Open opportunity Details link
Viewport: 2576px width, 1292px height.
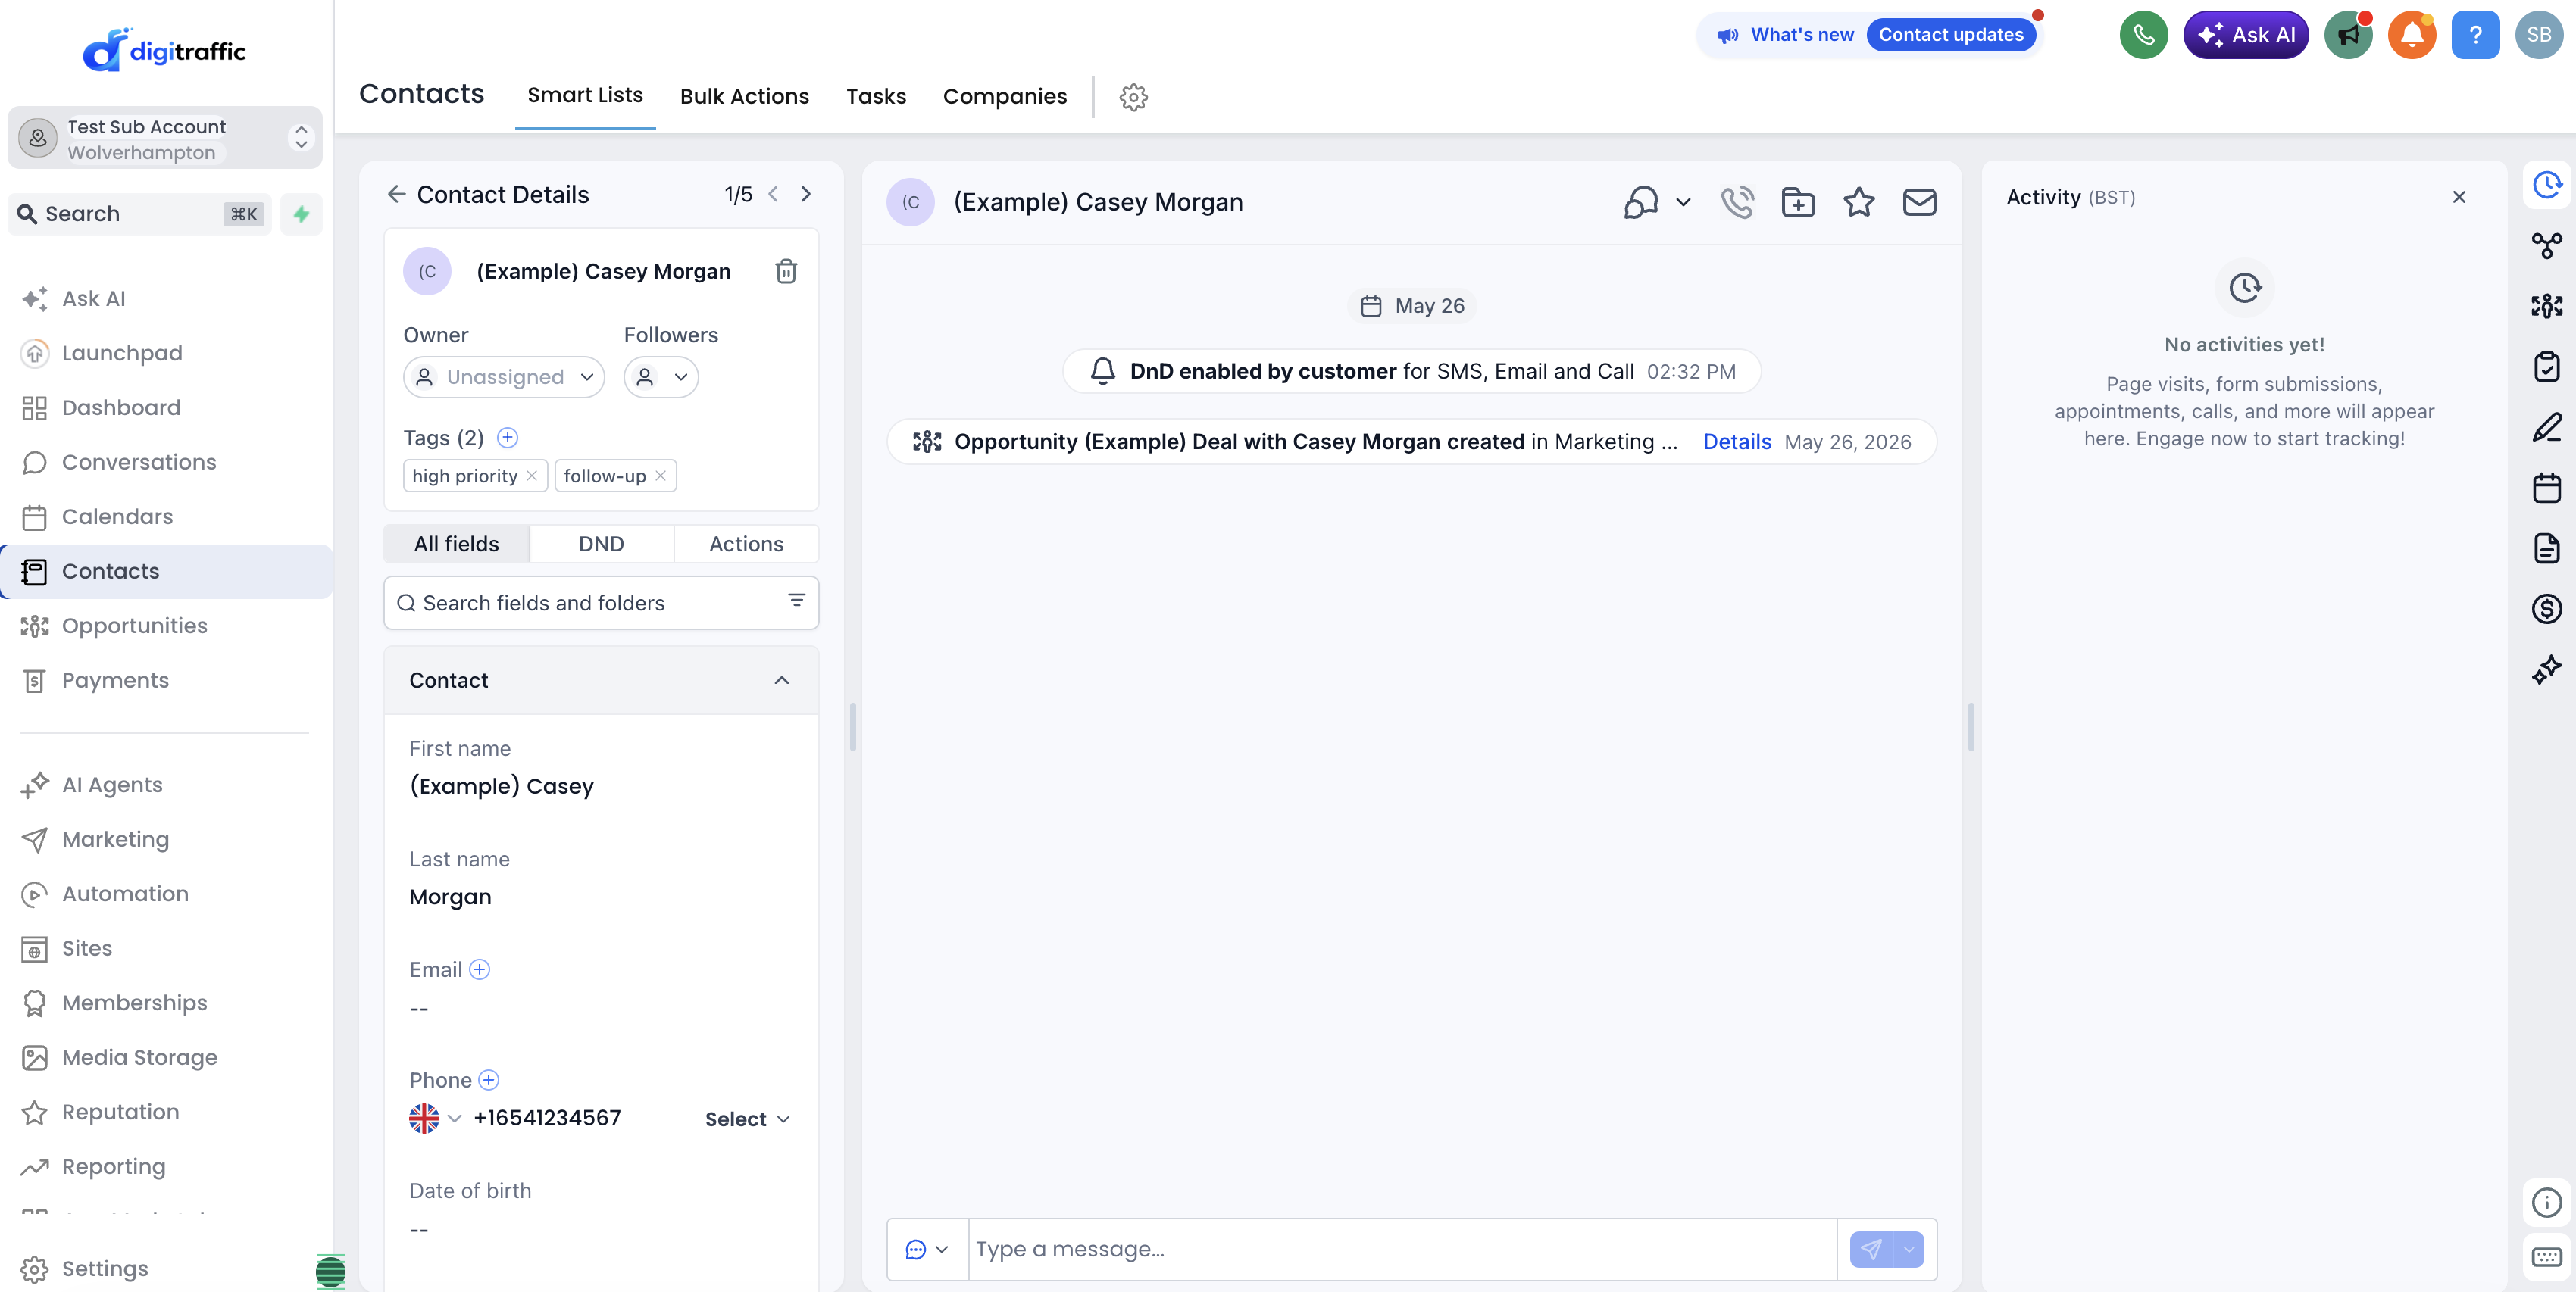tap(1736, 442)
